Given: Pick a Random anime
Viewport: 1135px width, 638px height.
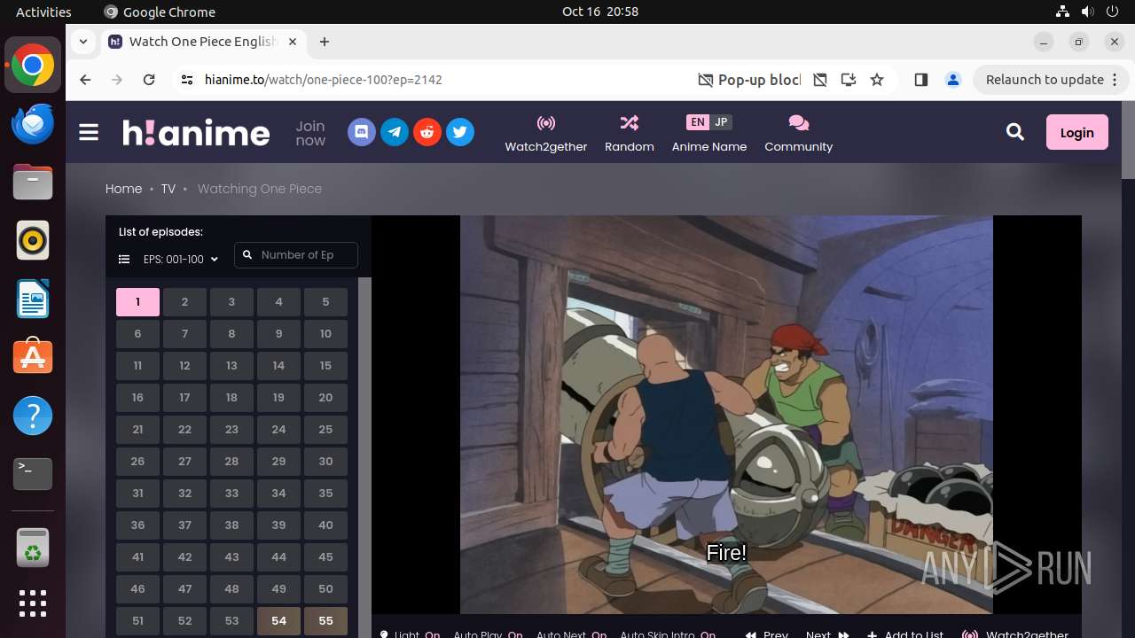Looking at the screenshot, I should [x=630, y=134].
